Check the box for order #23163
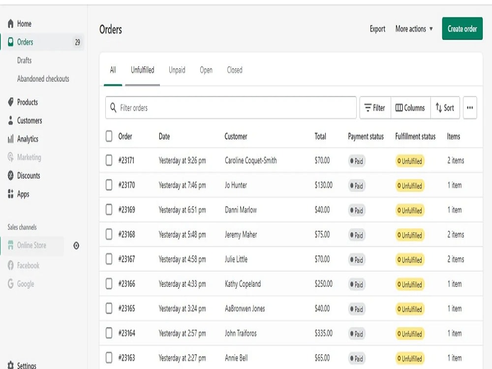492x369 pixels. (109, 357)
